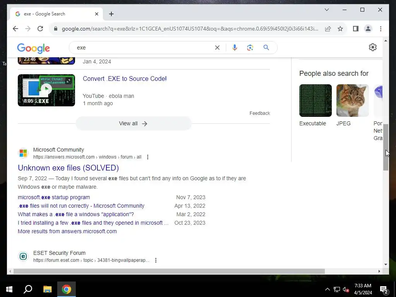The width and height of the screenshot is (396, 297).
Task: Click the horizontal scrollbar thumb
Action: tap(169, 271)
